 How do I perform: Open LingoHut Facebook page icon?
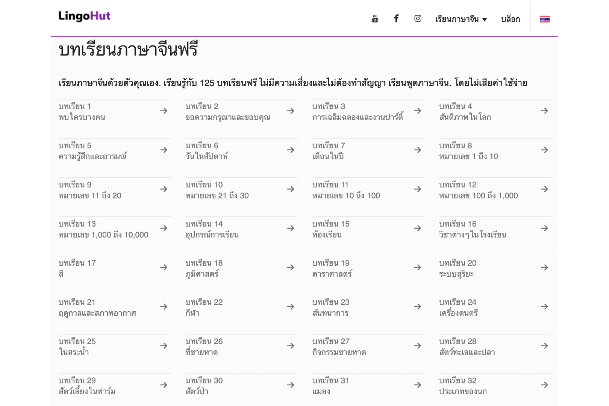pos(396,18)
